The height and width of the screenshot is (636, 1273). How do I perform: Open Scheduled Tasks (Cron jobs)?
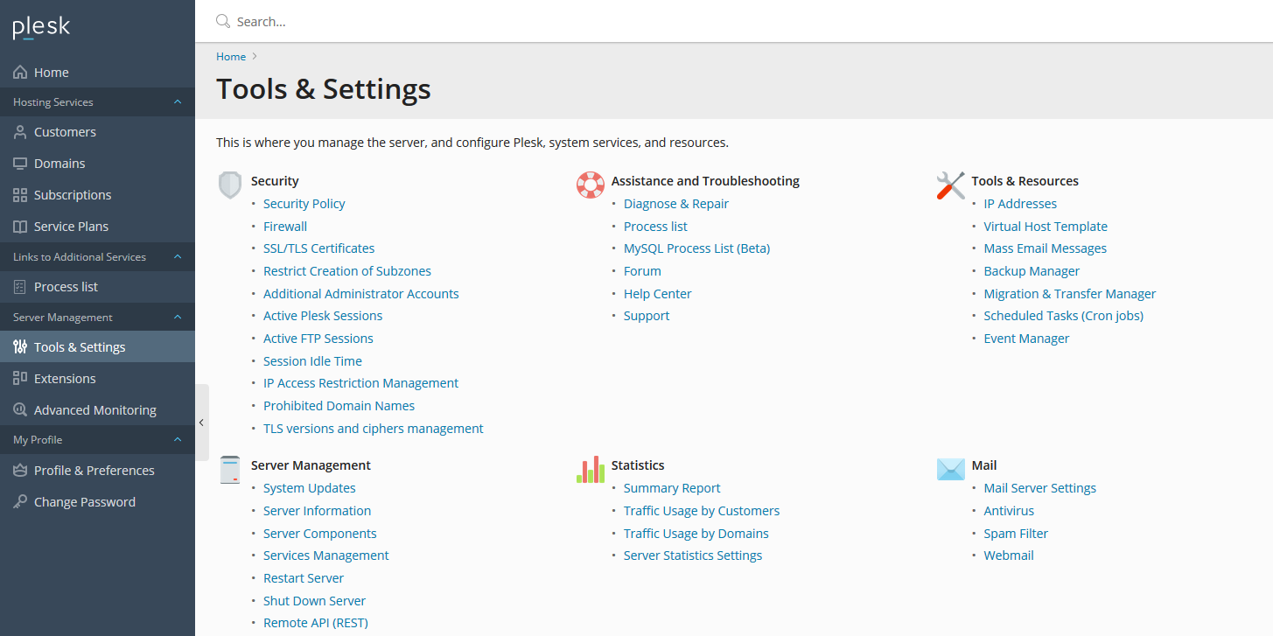point(1064,316)
